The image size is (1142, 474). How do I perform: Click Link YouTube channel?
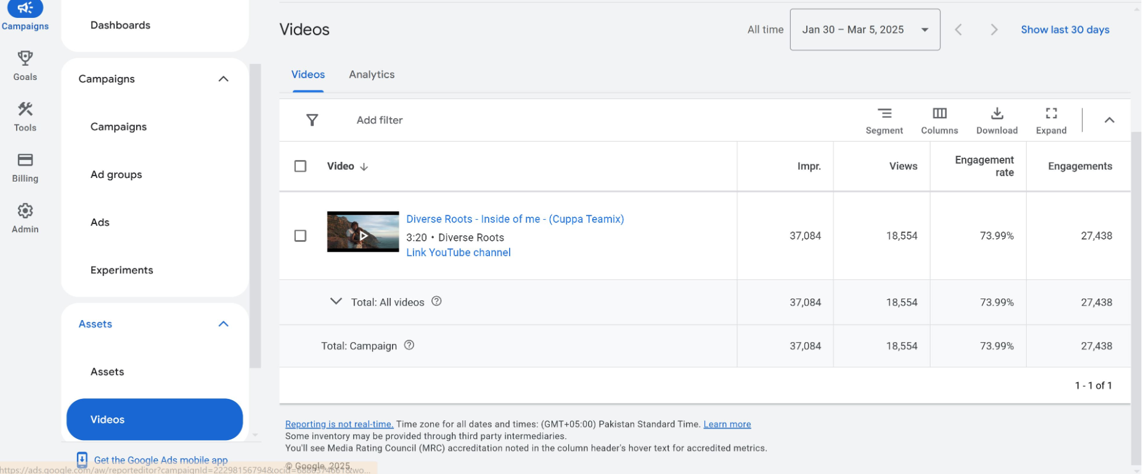click(x=458, y=252)
